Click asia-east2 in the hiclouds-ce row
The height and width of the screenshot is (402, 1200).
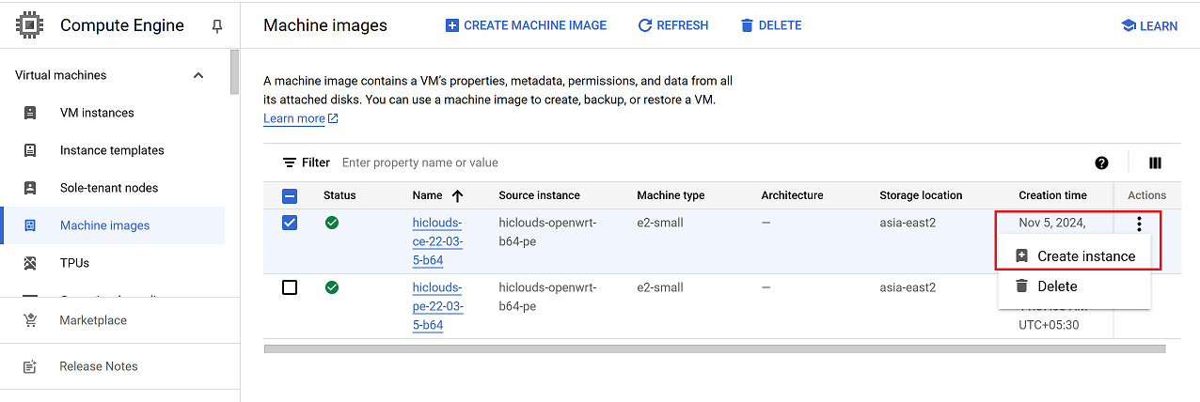[x=908, y=223]
